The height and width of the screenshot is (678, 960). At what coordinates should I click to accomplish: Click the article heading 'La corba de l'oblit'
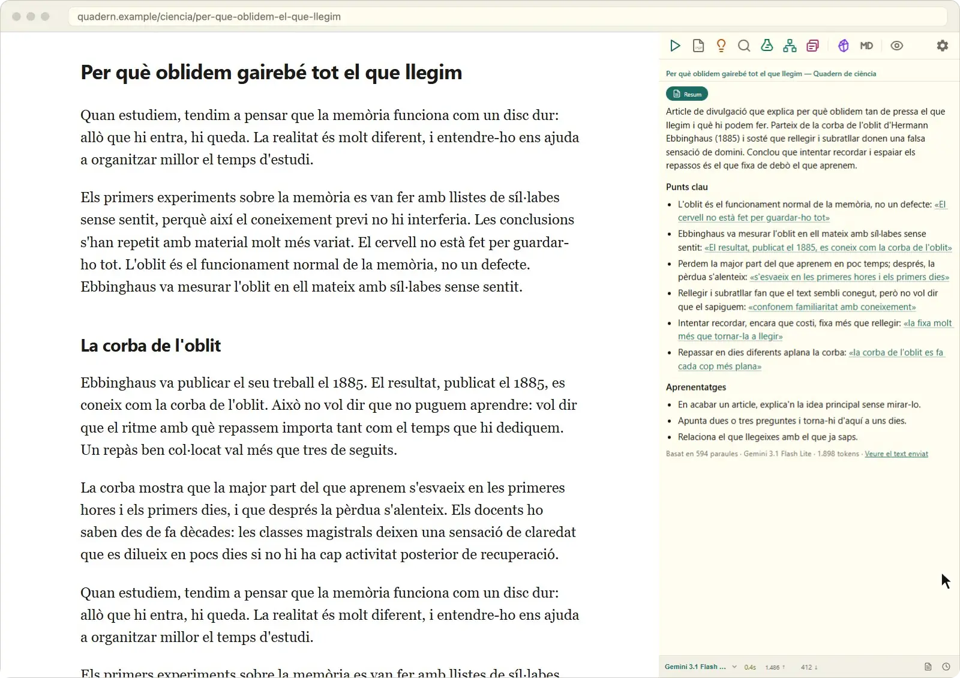pos(151,346)
